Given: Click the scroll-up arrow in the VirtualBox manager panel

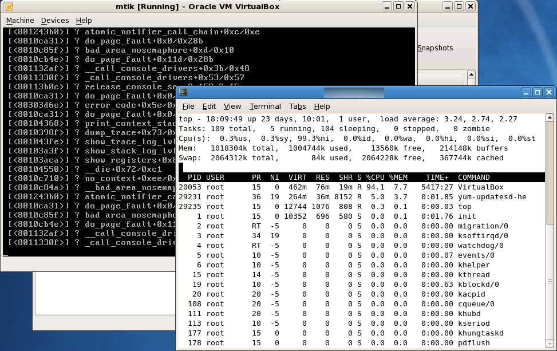Looking at the screenshot, I should [471, 74].
